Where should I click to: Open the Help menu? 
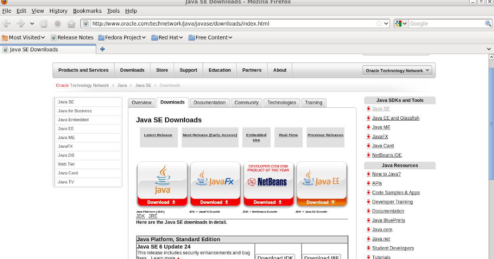pyautogui.click(x=131, y=11)
